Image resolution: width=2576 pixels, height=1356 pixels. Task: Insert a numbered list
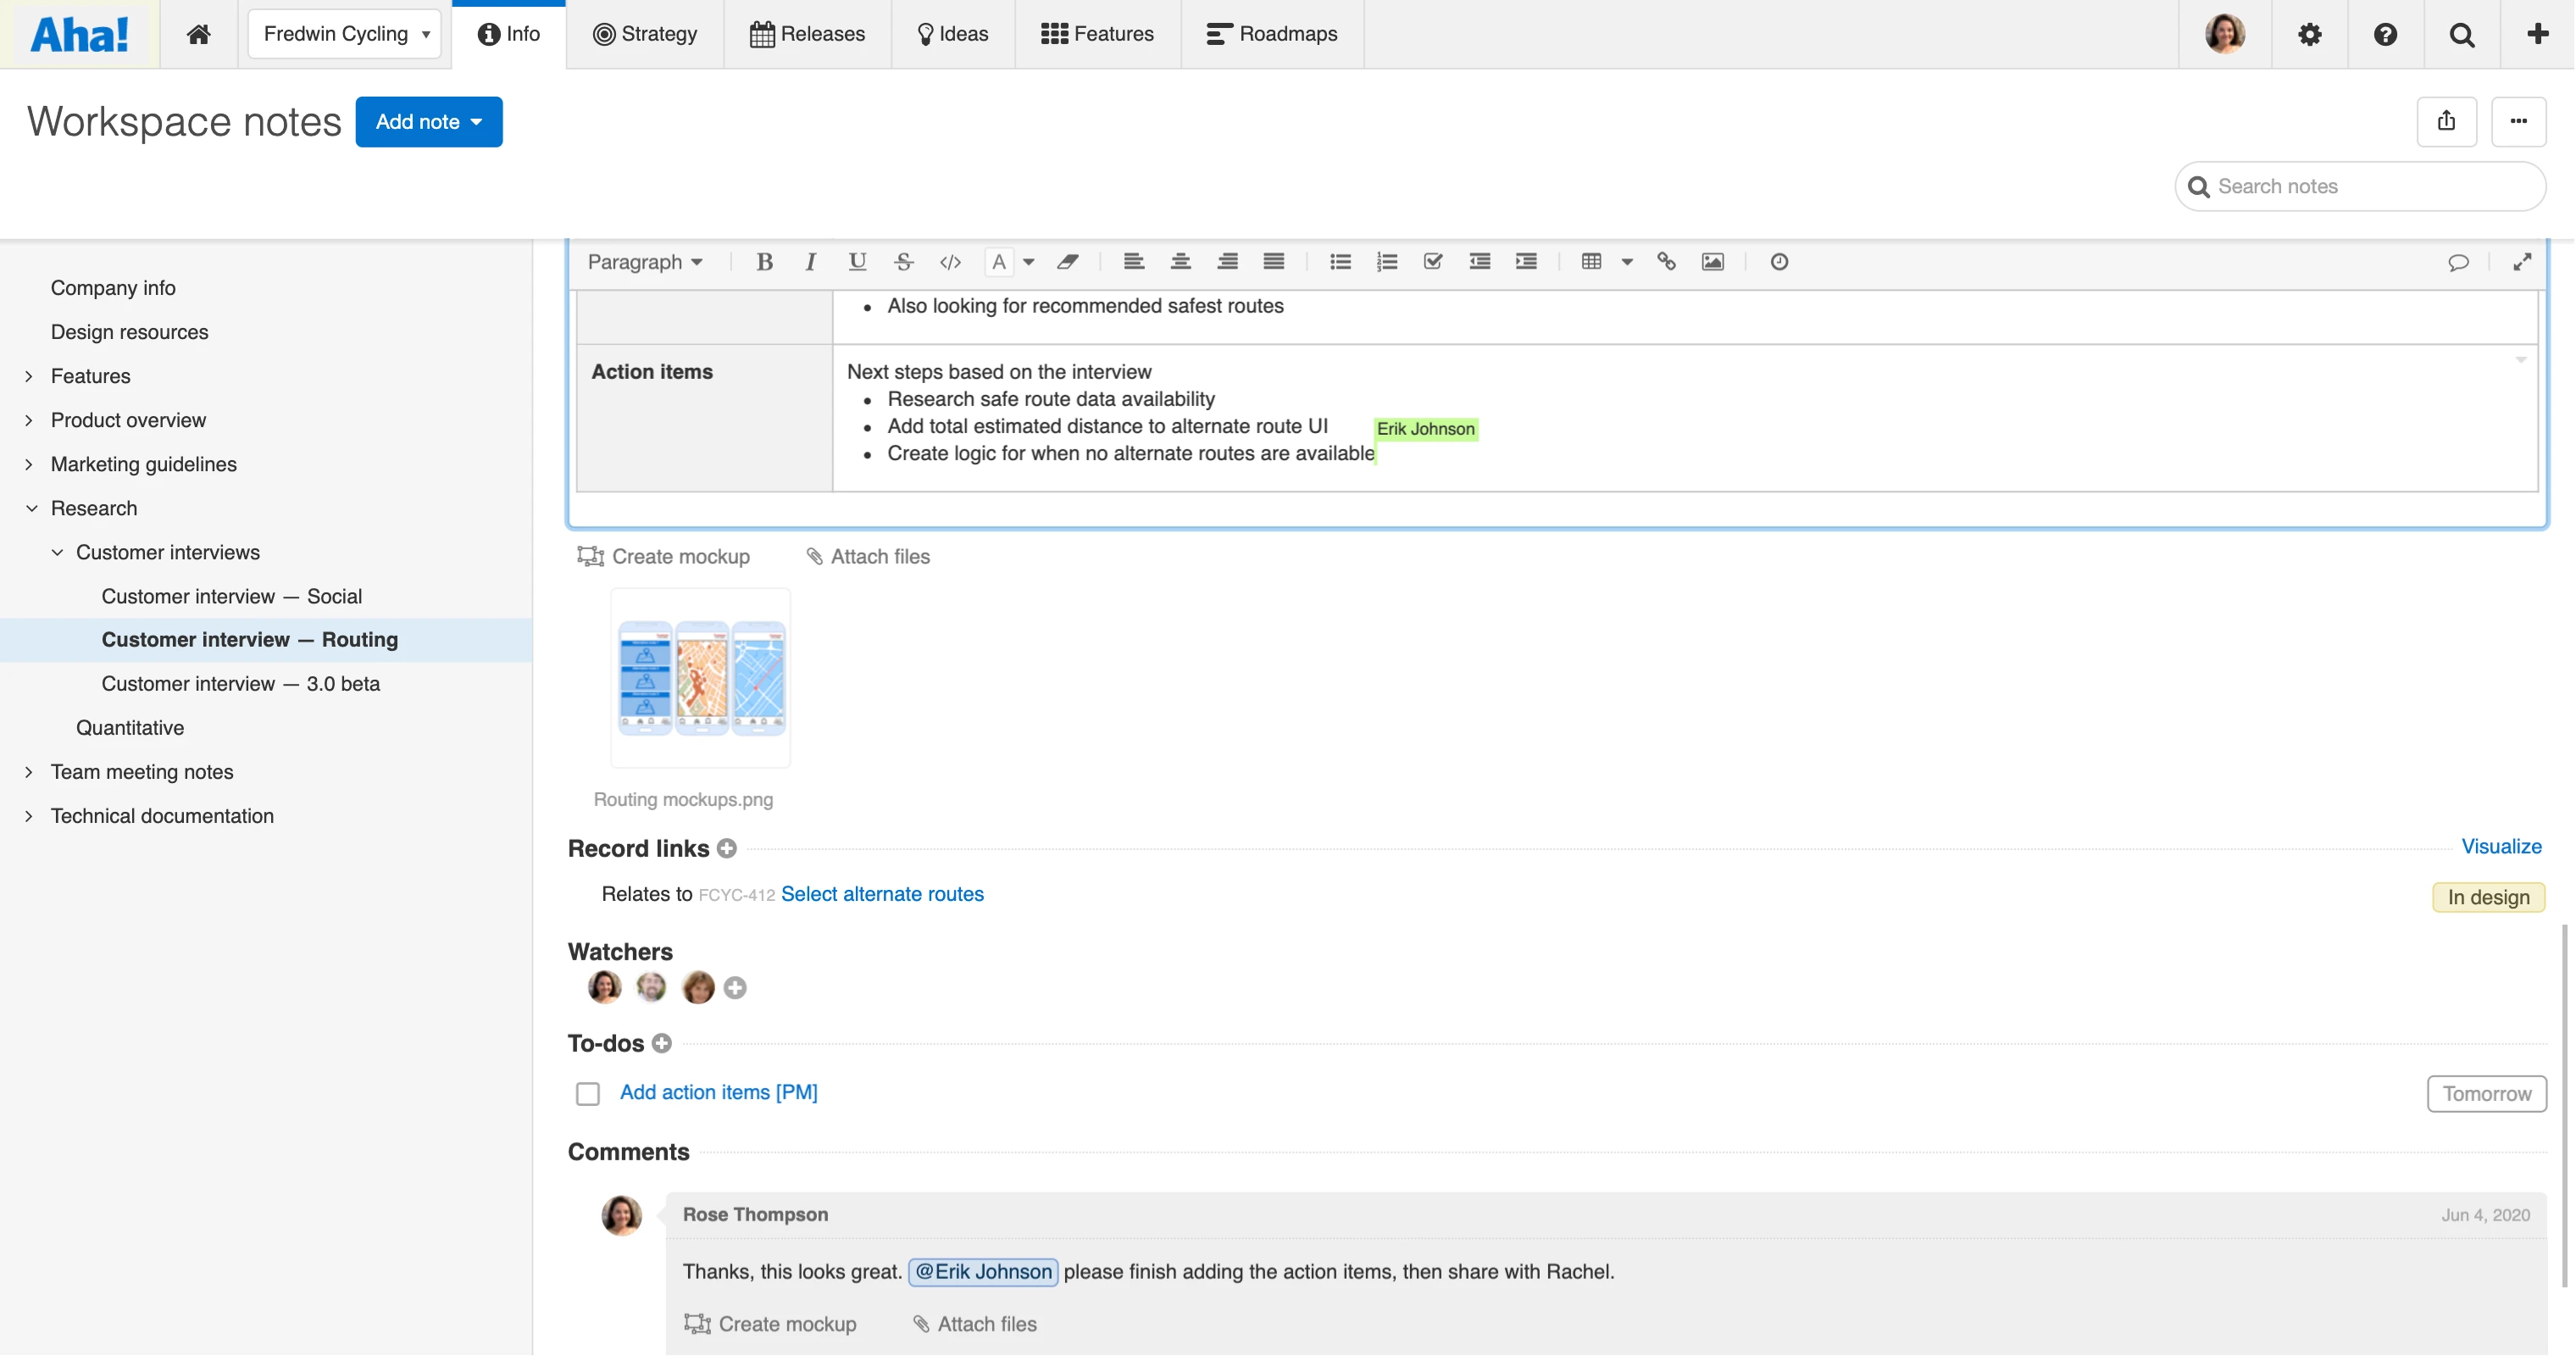point(1387,262)
